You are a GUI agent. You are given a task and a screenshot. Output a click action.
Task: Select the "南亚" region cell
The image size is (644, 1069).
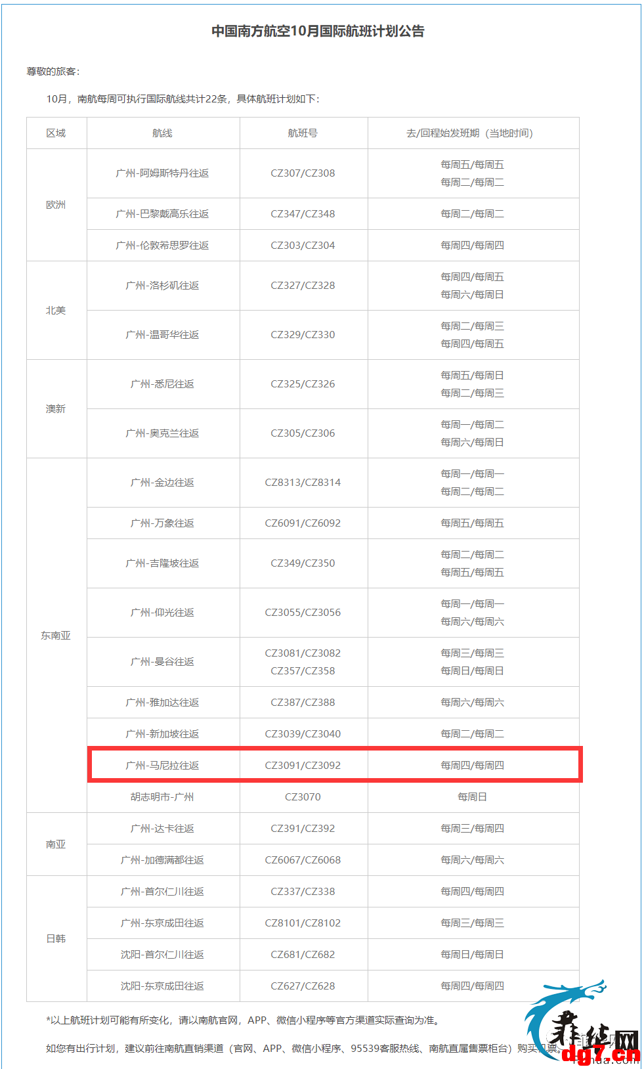click(56, 844)
